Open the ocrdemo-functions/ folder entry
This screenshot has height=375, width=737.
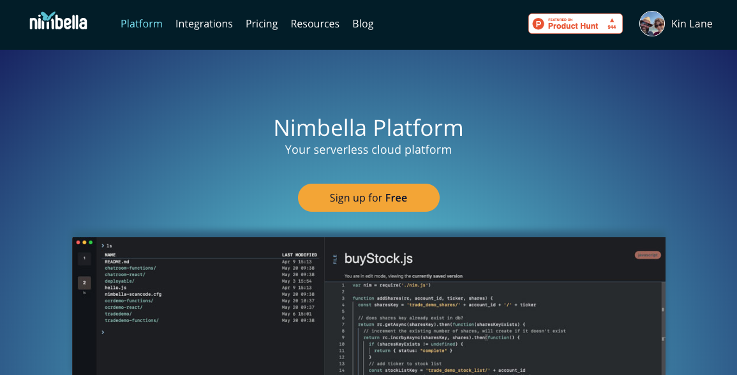pos(129,301)
